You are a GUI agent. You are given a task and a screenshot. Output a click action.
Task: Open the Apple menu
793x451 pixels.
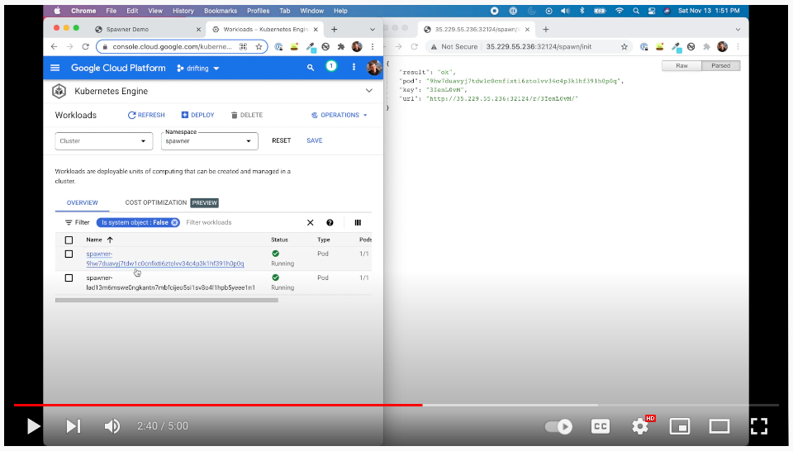[57, 11]
